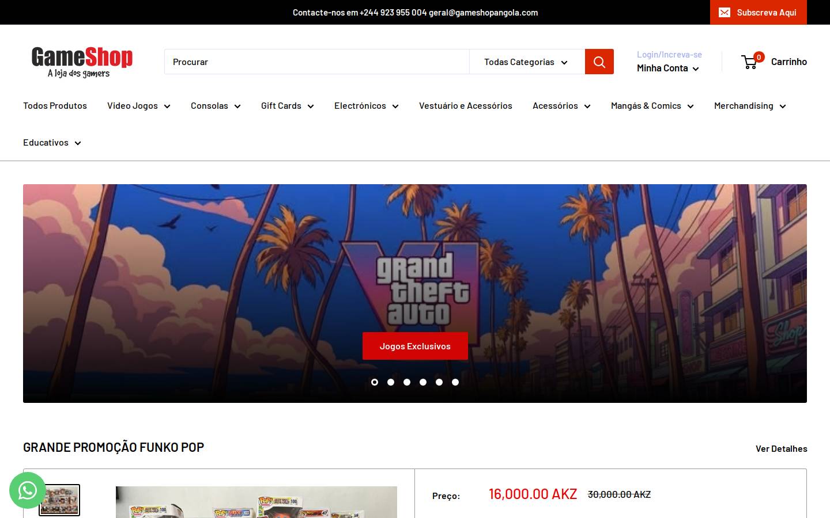Open the Todas Categorias dropdown

(x=527, y=62)
